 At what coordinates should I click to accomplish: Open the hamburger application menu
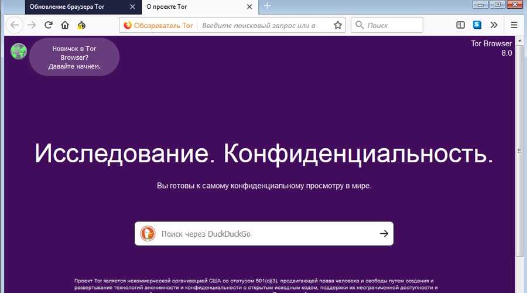click(x=514, y=25)
